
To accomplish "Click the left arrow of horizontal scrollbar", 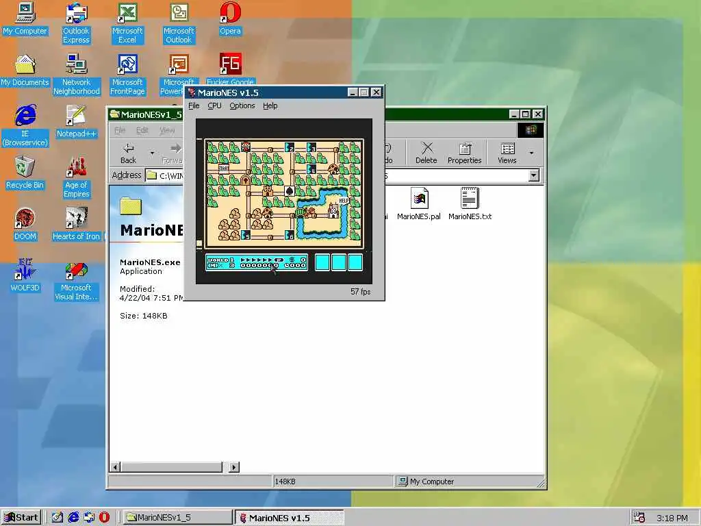I will pyautogui.click(x=115, y=467).
